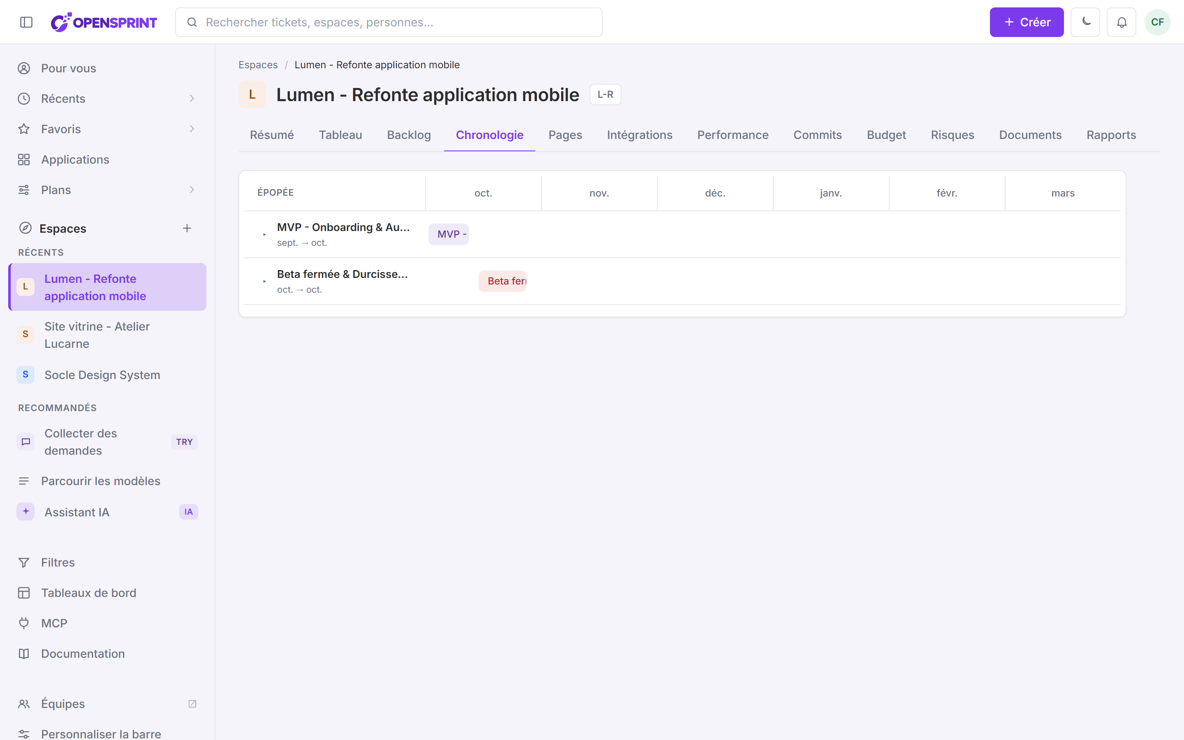
Task: Focus the ticket search field
Action: pyautogui.click(x=388, y=22)
